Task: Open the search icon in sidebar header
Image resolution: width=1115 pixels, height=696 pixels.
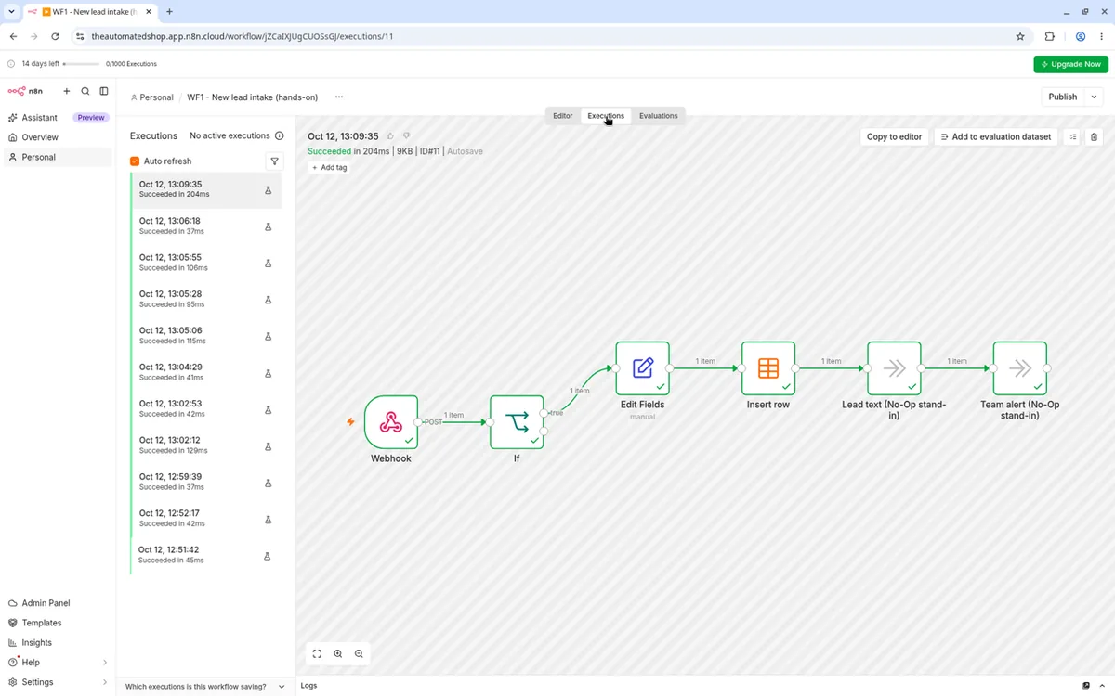Action: pyautogui.click(x=85, y=91)
